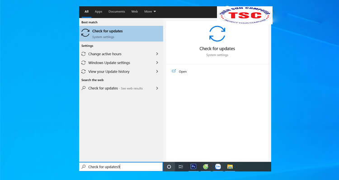Screen dimensions: 339x180
Task: Open Task View in the taskbar
Action: (181, 167)
